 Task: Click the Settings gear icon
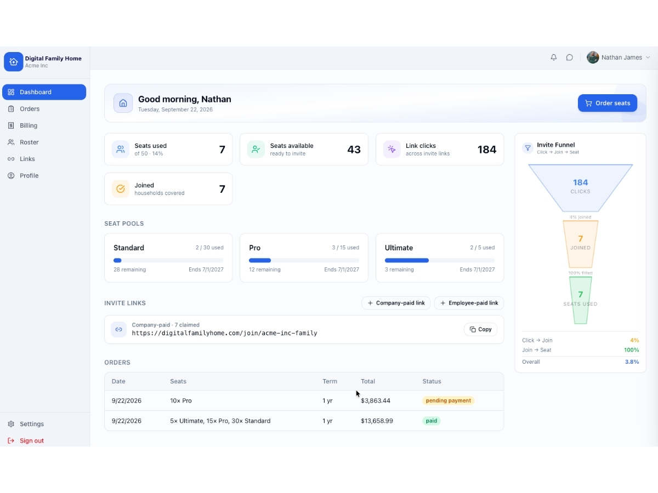(11, 424)
